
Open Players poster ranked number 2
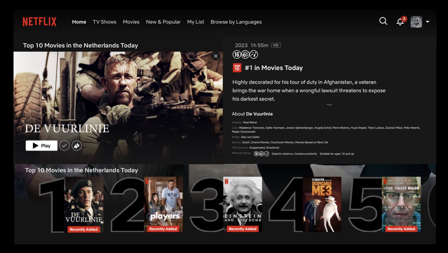click(163, 204)
